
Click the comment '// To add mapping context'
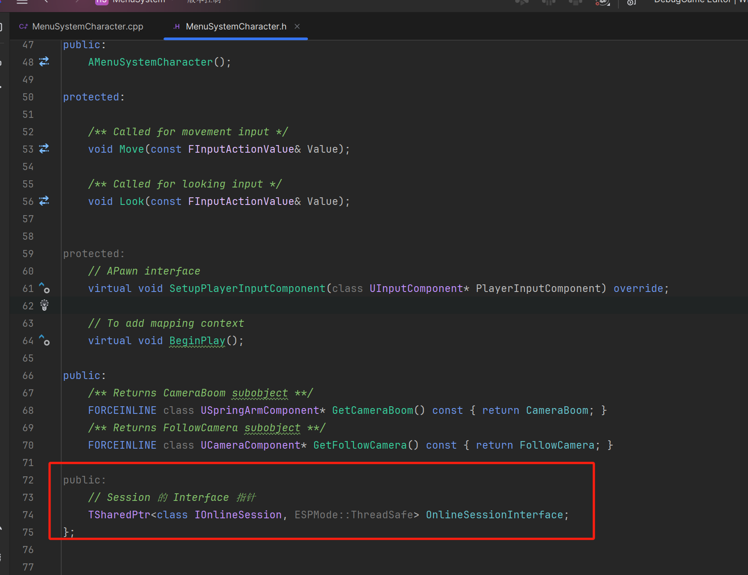166,323
